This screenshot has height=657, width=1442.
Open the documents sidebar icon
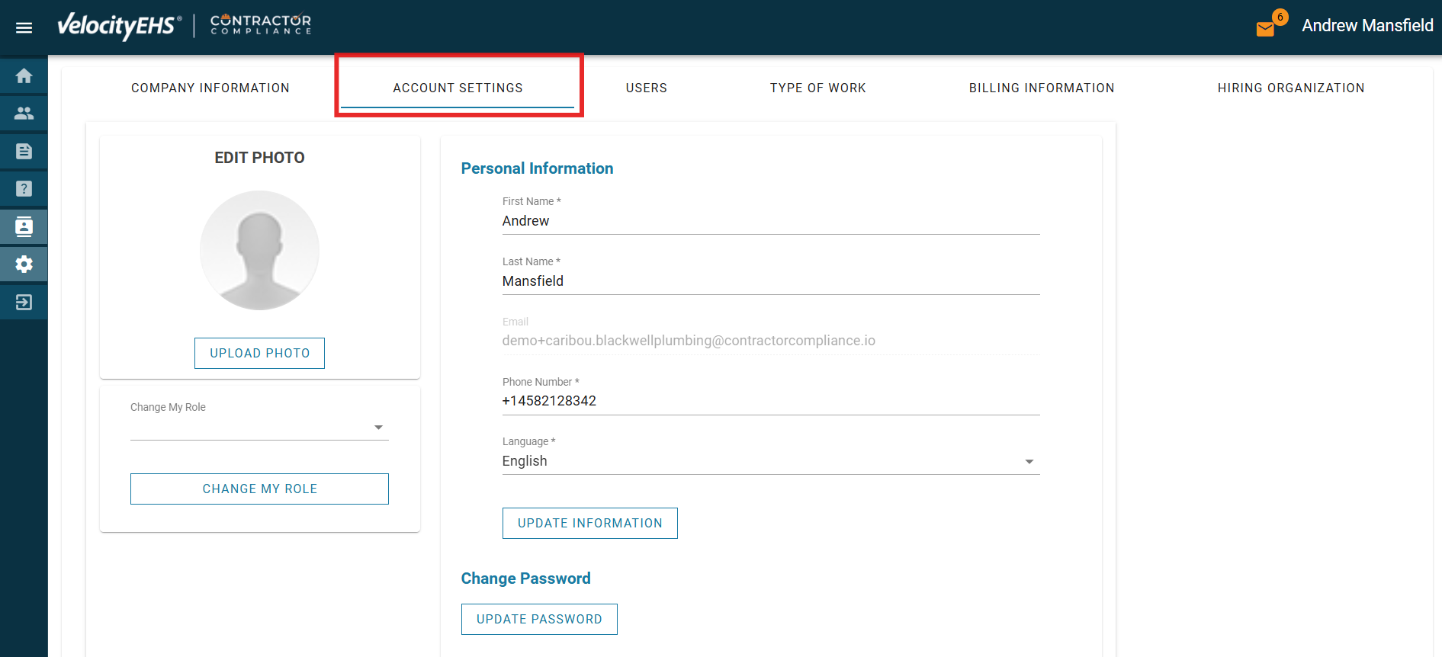(24, 151)
